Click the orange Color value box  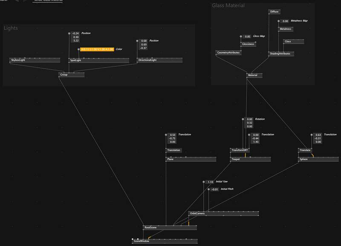click(97, 49)
